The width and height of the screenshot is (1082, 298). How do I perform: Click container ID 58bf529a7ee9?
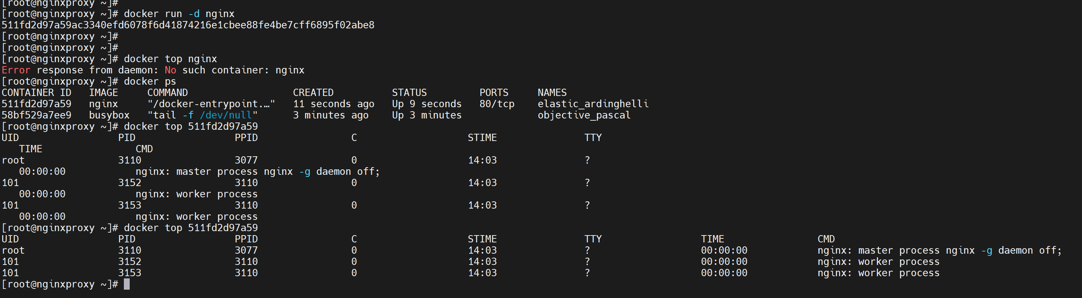[x=36, y=115]
